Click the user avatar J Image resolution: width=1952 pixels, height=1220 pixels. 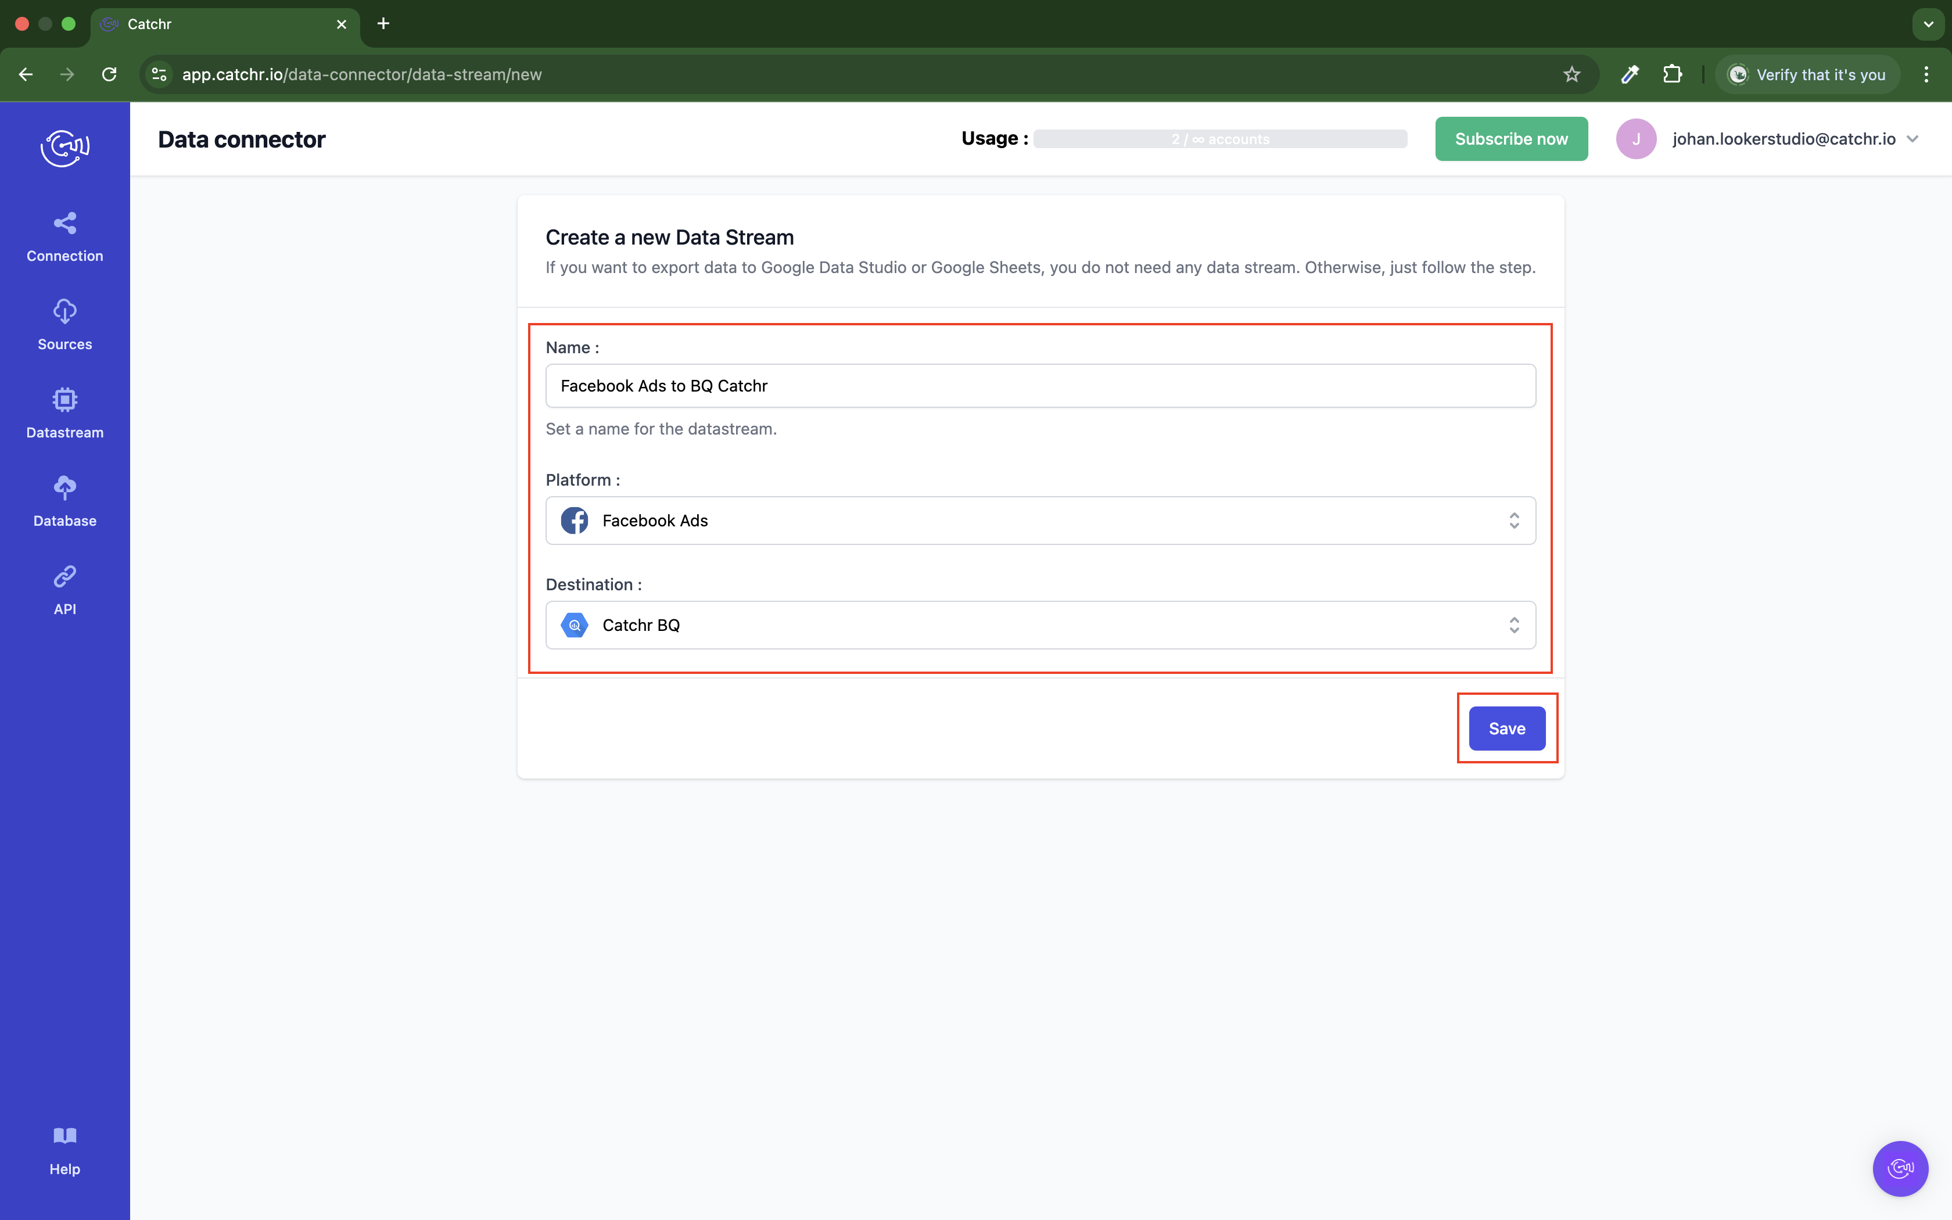[x=1636, y=139]
